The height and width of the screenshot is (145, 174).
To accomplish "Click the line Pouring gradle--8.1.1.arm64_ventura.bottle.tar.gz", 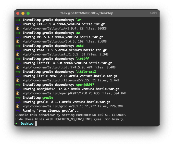I will coord(66,102).
